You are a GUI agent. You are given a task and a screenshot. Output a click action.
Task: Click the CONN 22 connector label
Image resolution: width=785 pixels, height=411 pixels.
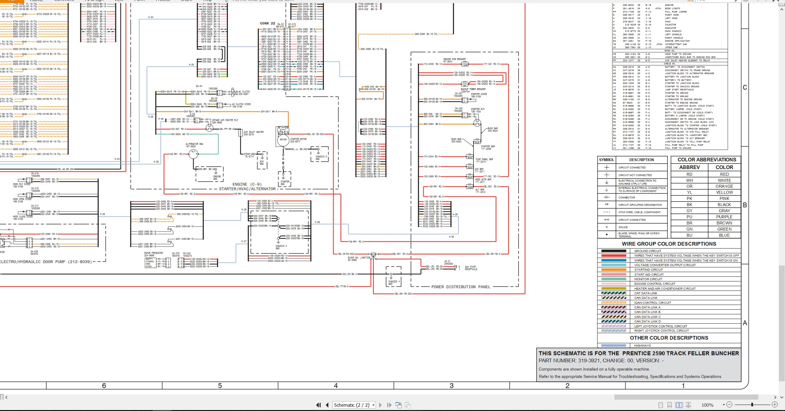[x=267, y=23]
